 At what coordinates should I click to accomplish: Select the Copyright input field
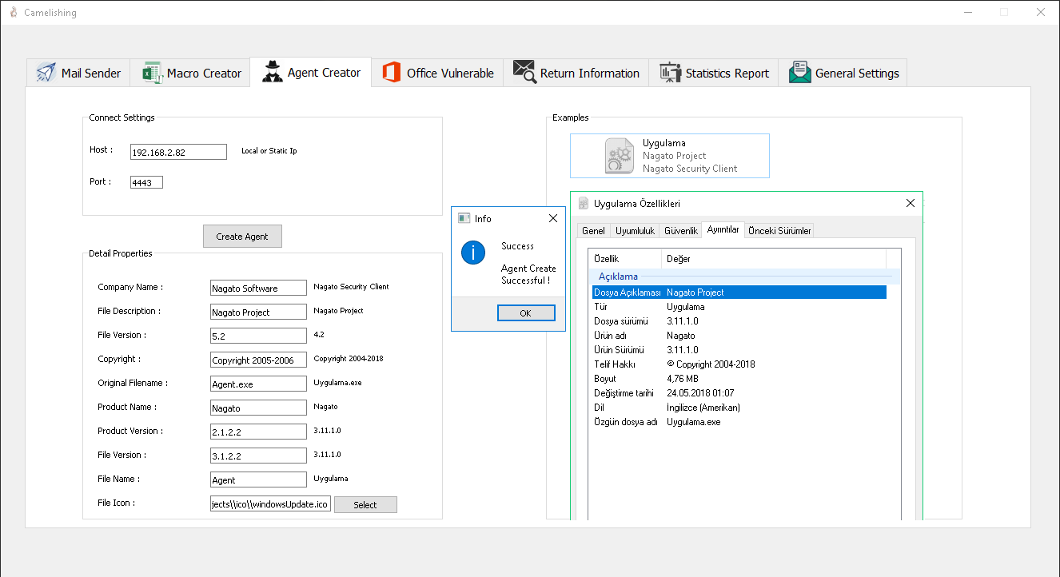coord(259,360)
